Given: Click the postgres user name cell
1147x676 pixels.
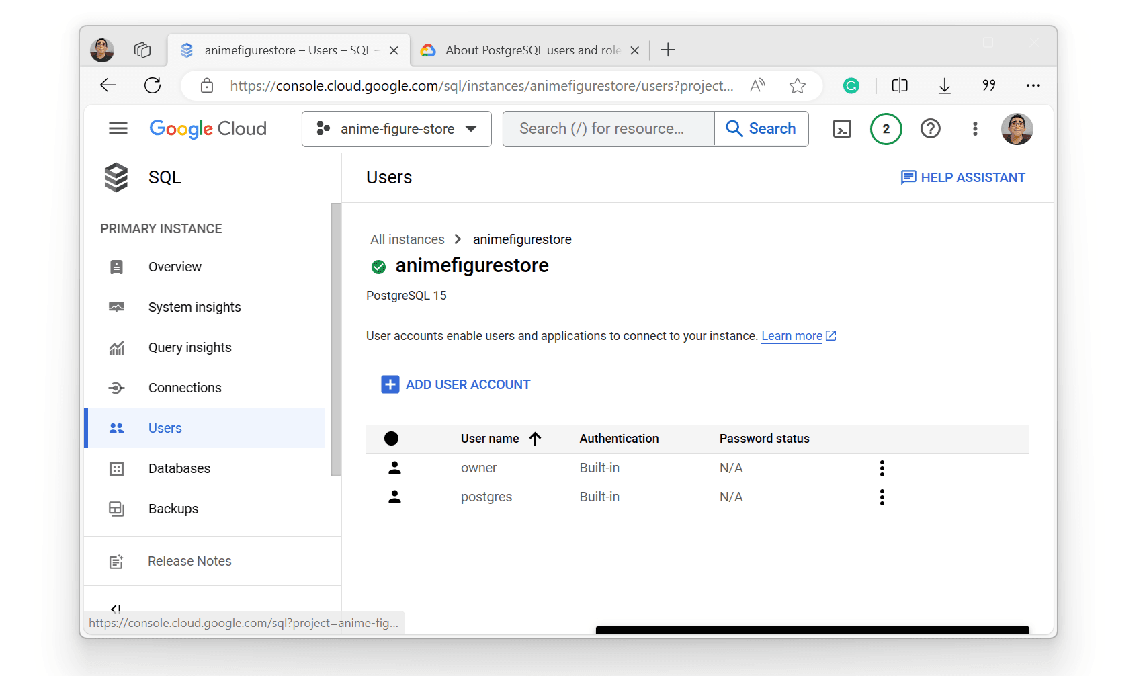Looking at the screenshot, I should coord(486,497).
